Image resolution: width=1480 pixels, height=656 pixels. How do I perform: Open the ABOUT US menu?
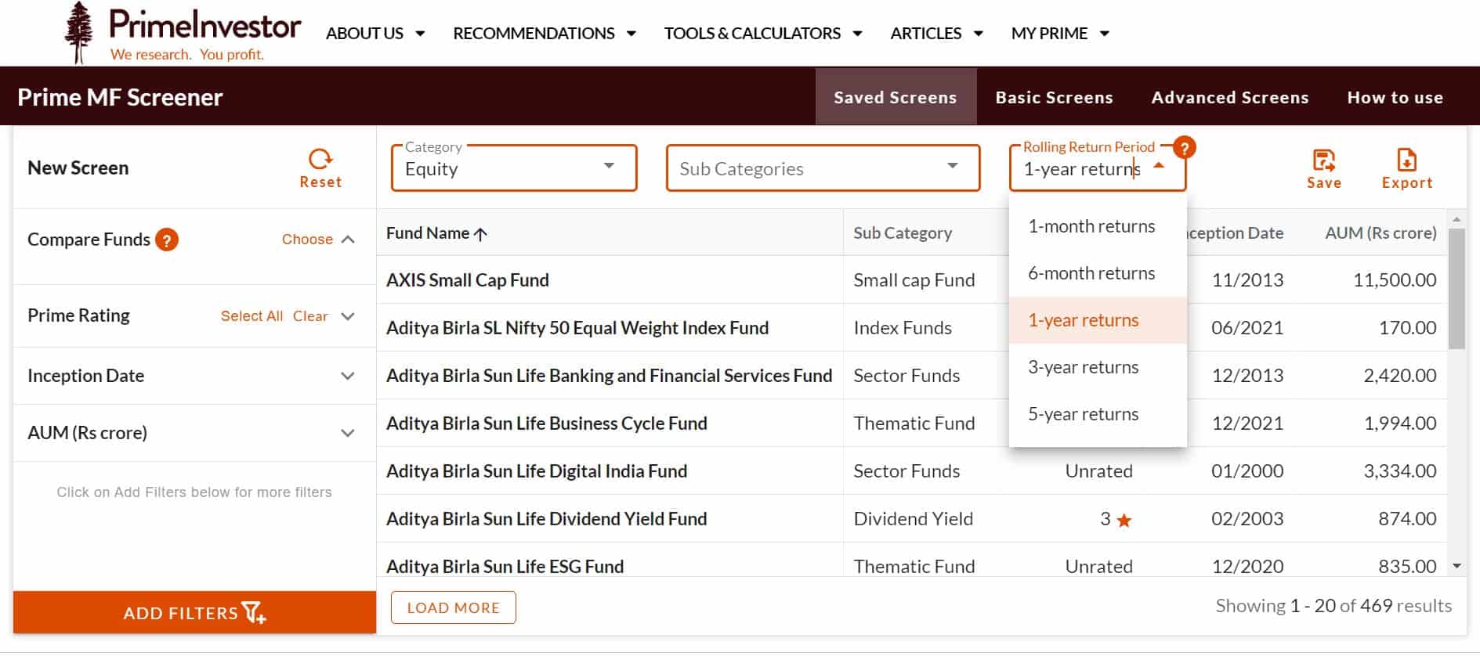coord(375,33)
